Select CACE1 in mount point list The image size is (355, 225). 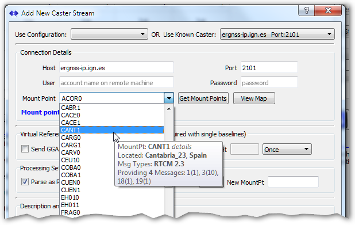[x=112, y=123]
